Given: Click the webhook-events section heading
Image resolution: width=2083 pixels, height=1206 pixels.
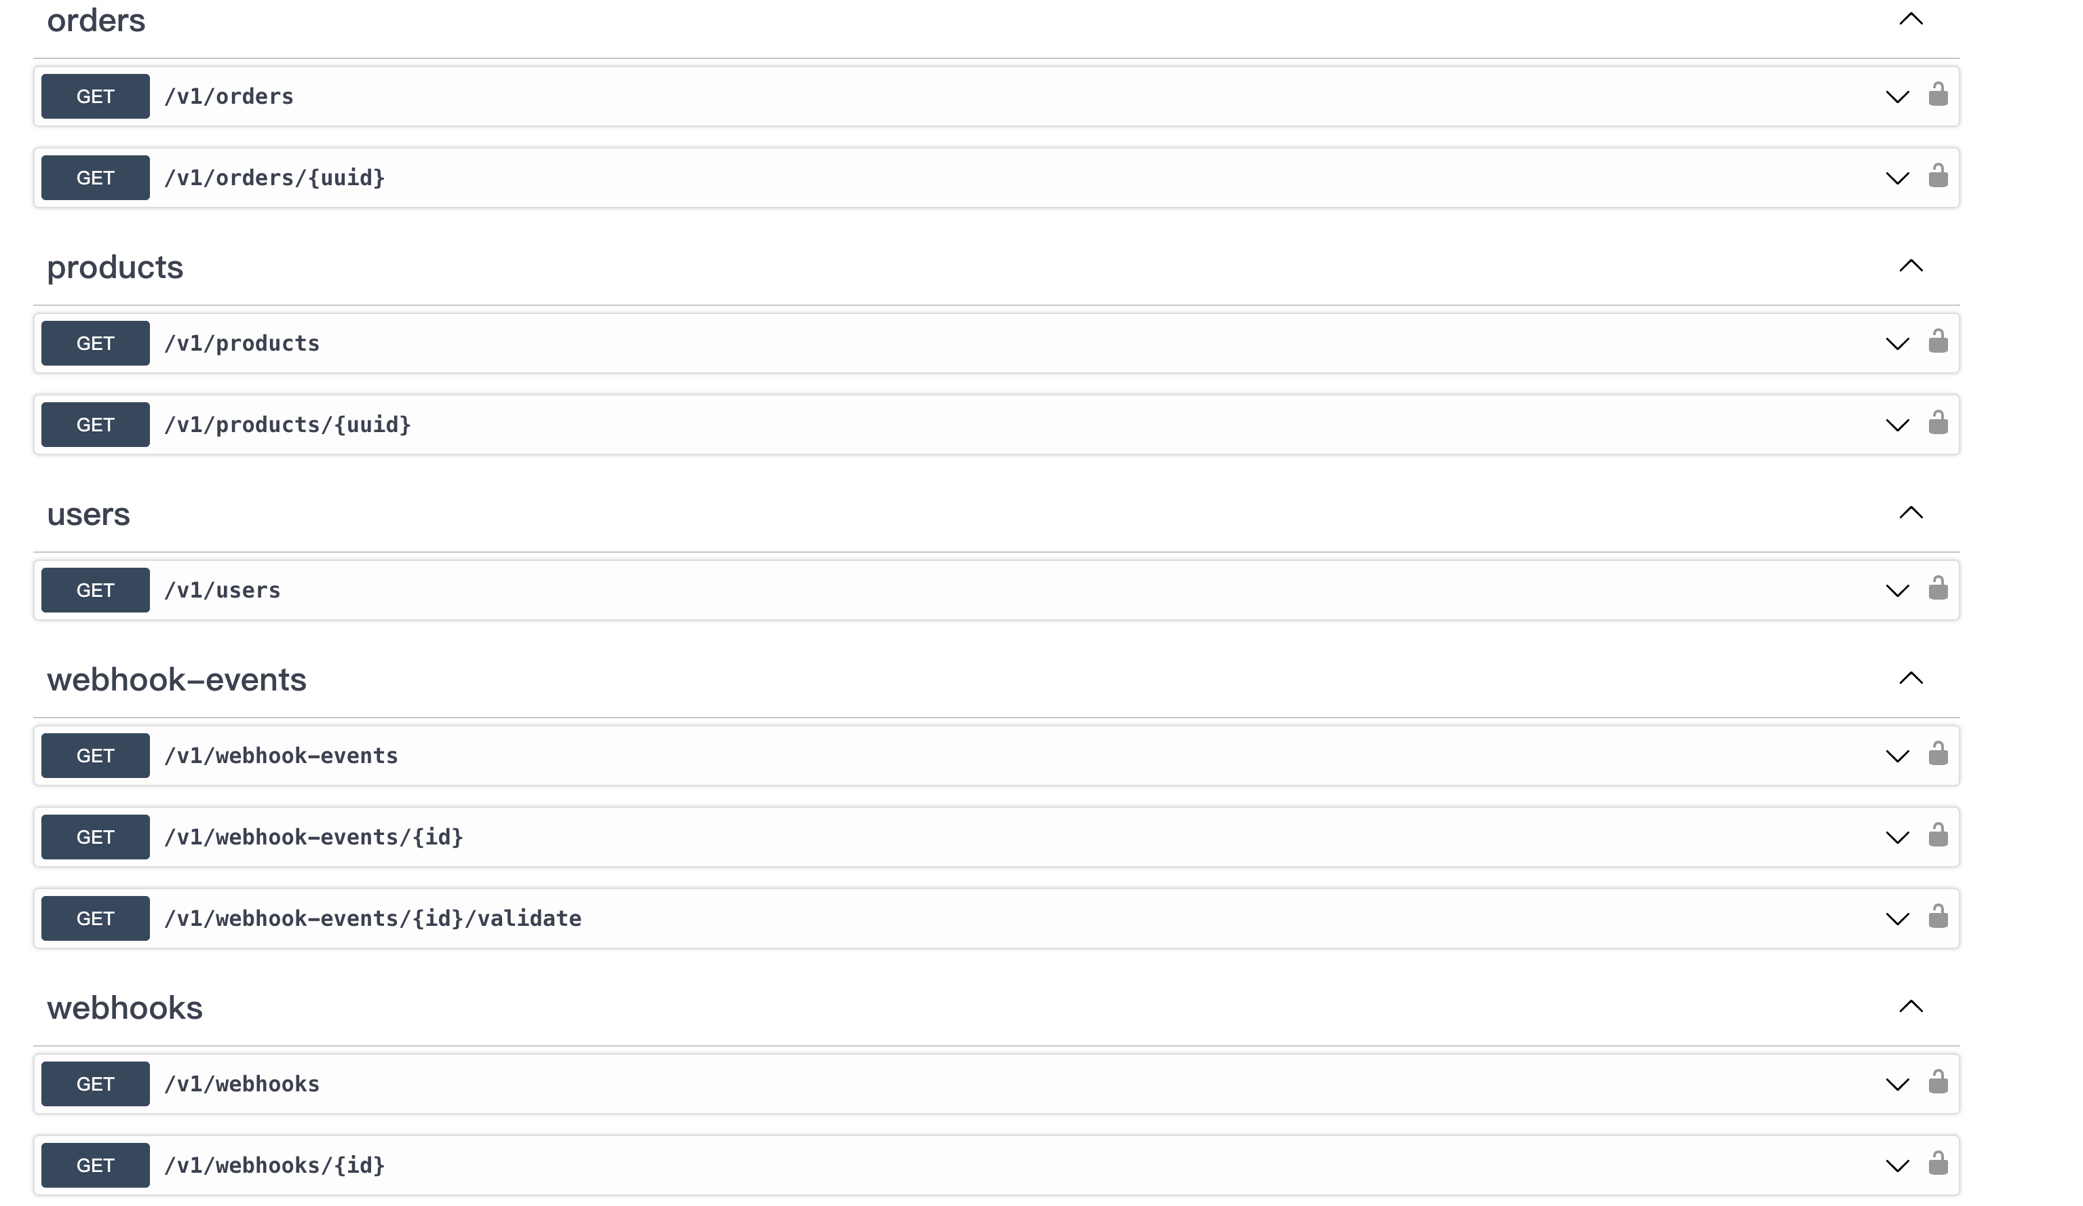Looking at the screenshot, I should (176, 680).
